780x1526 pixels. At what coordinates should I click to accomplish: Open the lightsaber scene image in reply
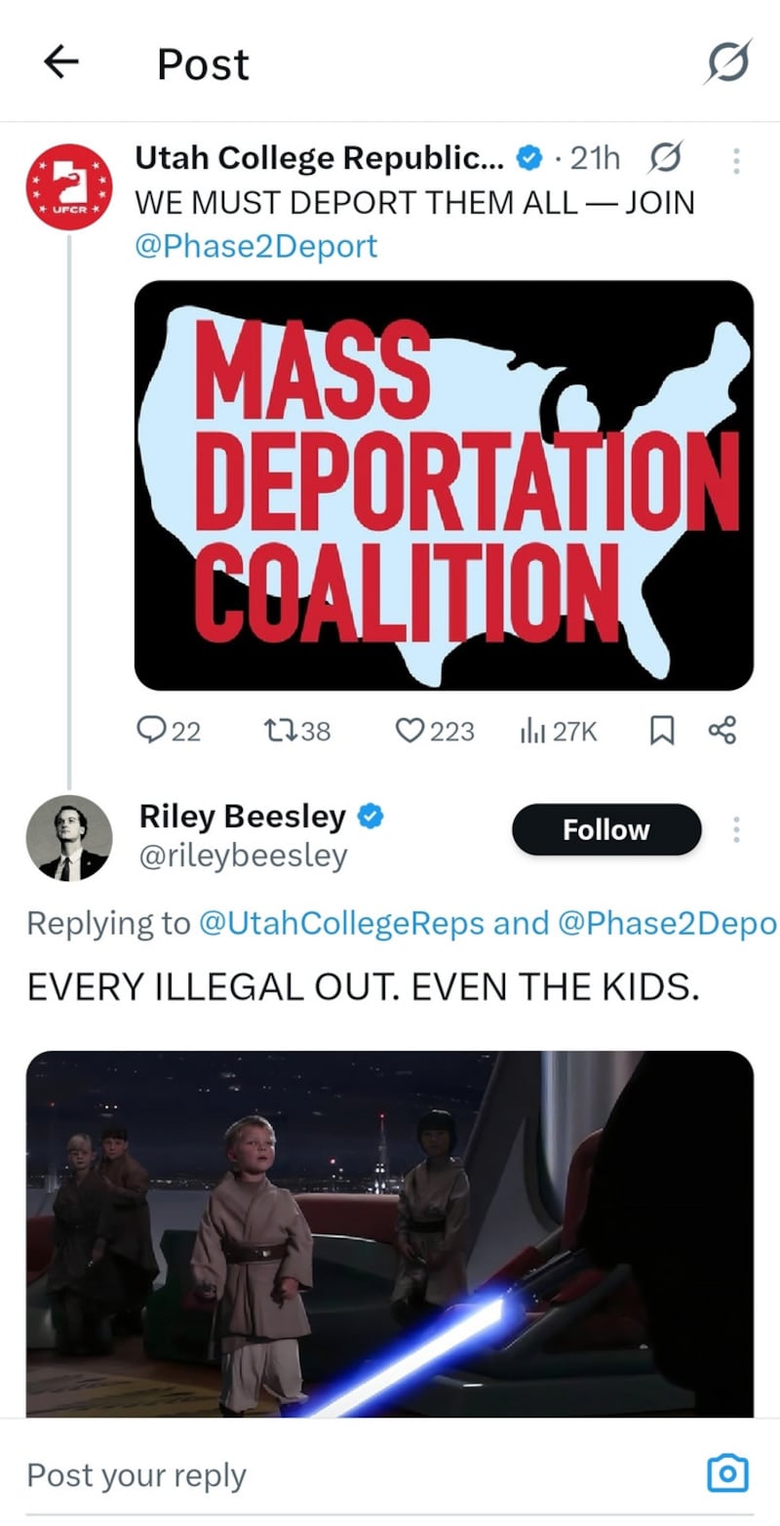(390, 1233)
